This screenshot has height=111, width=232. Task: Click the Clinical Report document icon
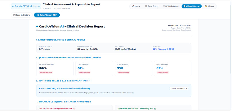pyautogui.click(x=185, y=6)
